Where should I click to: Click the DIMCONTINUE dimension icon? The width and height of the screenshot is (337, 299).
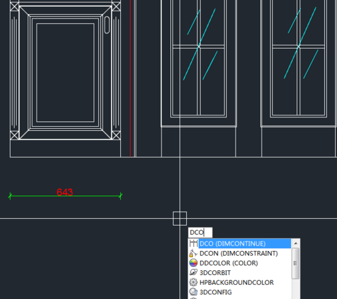[194, 244]
